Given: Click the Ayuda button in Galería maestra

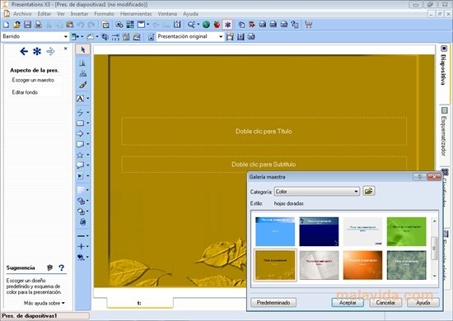Looking at the screenshot, I should click(x=423, y=303).
